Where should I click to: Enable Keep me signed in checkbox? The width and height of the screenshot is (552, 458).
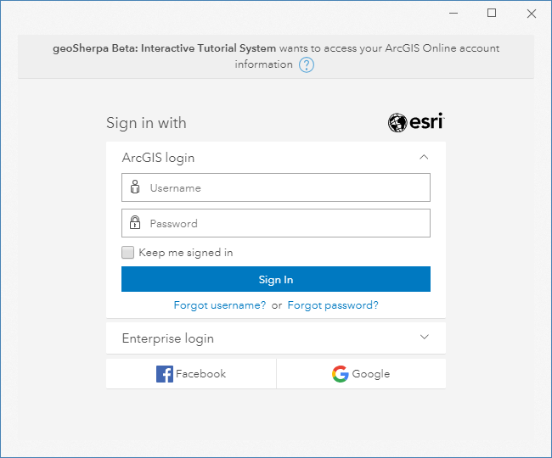pyautogui.click(x=127, y=253)
